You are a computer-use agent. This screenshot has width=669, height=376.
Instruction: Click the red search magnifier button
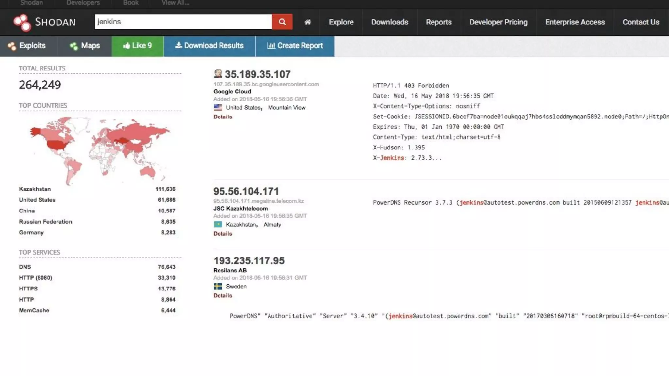tap(282, 22)
